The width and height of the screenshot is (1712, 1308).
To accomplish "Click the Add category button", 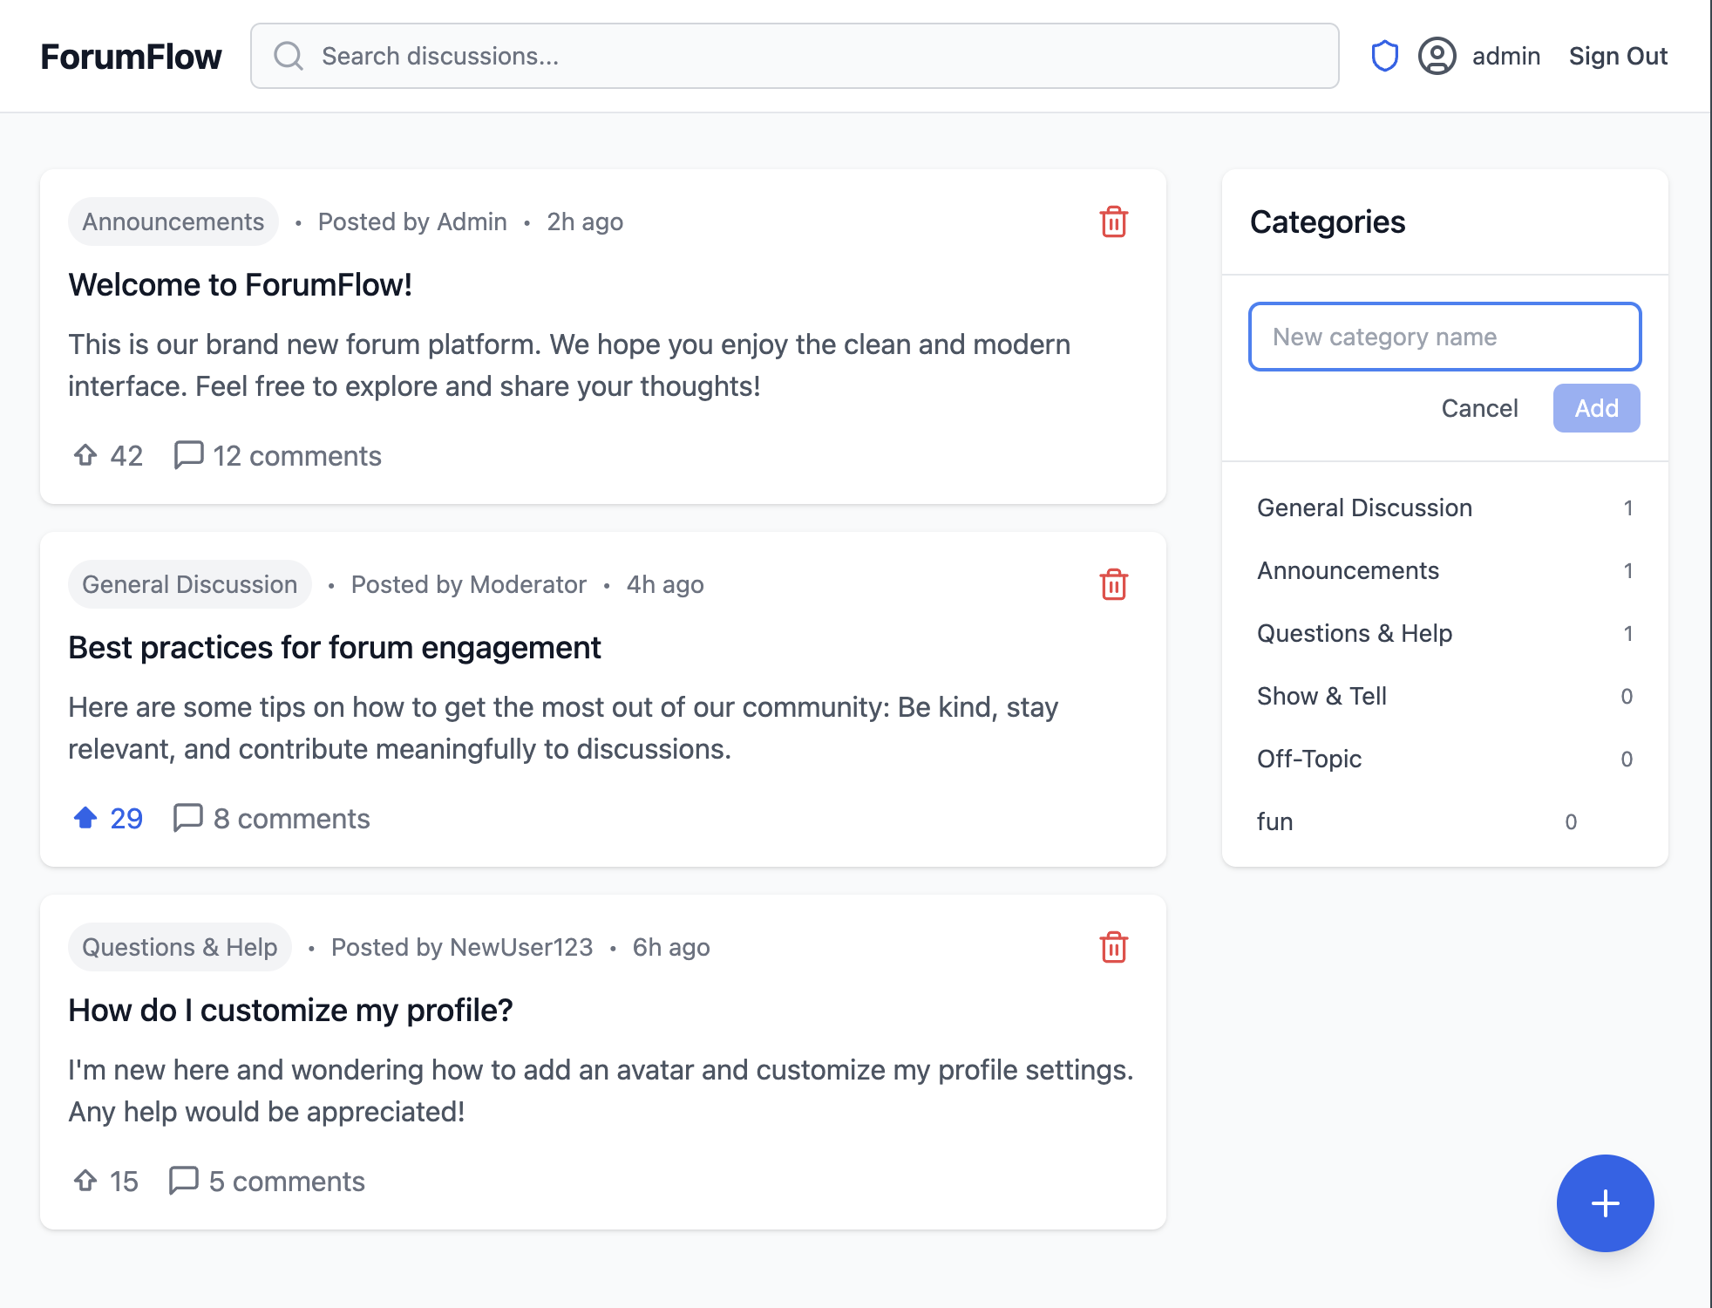I will (x=1596, y=408).
